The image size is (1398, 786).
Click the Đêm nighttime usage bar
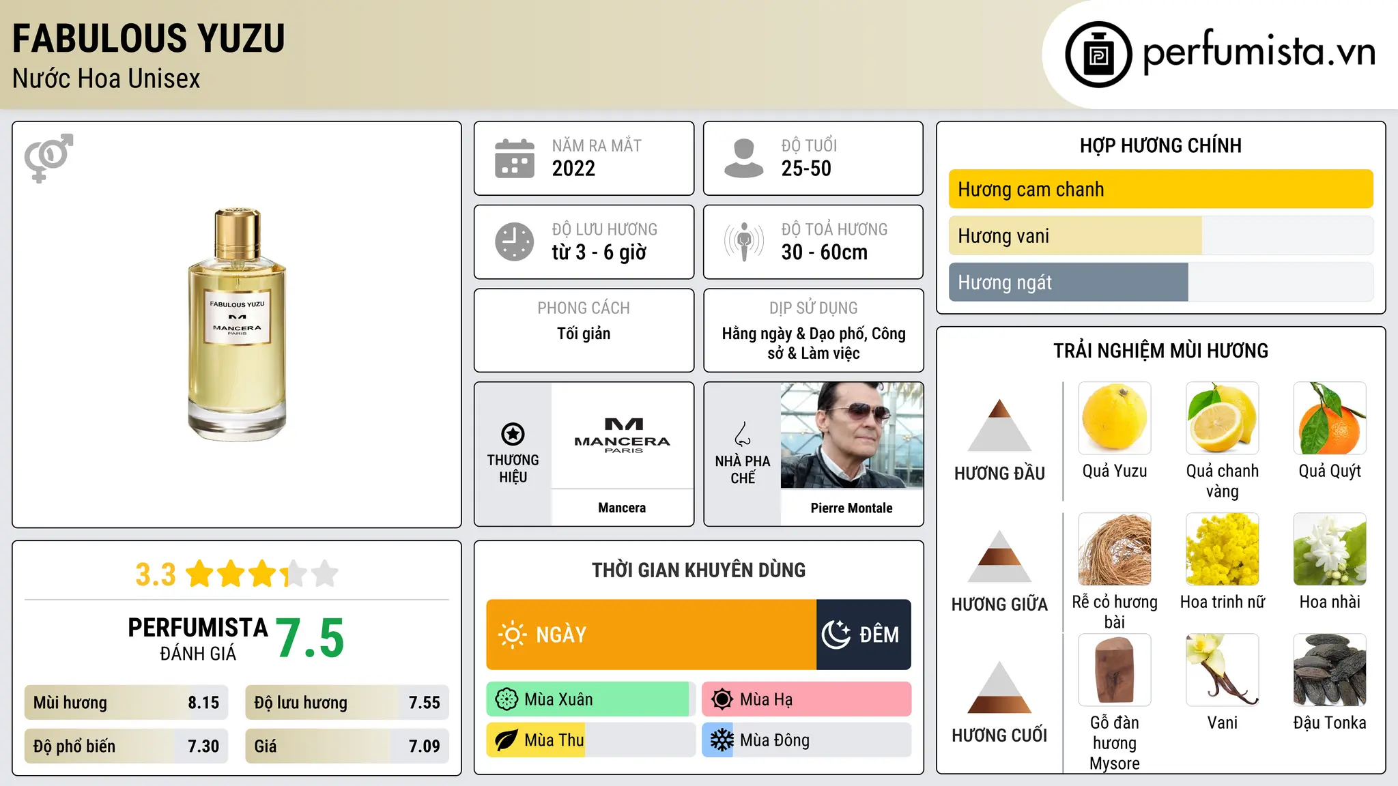[x=864, y=635]
